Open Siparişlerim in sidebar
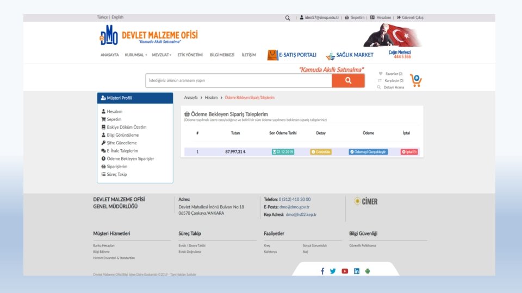522x293 pixels. click(114, 167)
